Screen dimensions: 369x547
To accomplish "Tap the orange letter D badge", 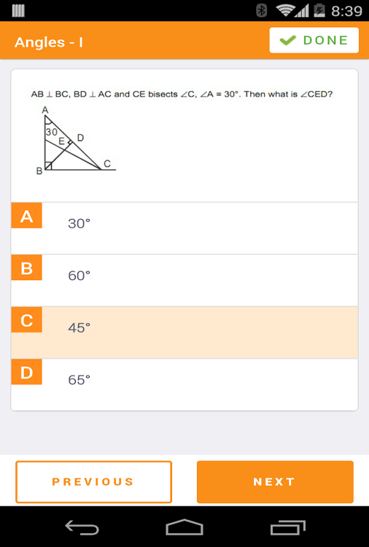I will coord(26,372).
